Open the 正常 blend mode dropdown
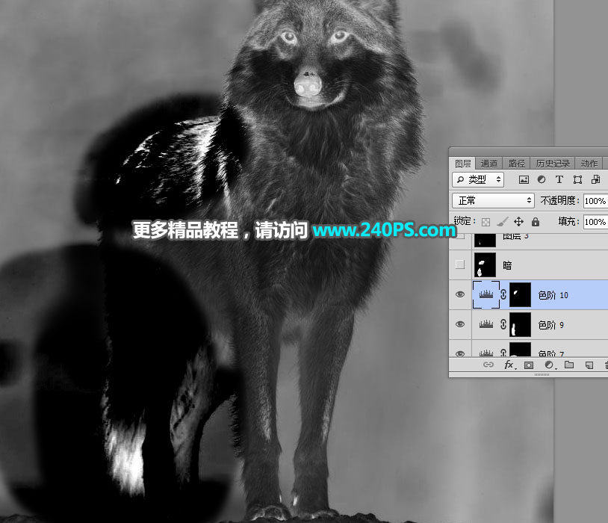The height and width of the screenshot is (523, 608). click(x=493, y=200)
